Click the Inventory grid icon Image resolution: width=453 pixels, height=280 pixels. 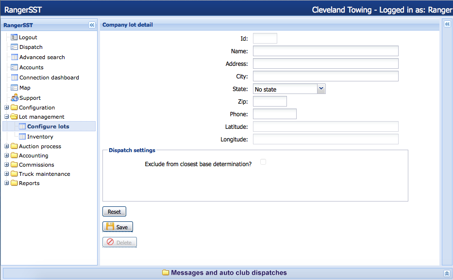pyautogui.click(x=22, y=137)
